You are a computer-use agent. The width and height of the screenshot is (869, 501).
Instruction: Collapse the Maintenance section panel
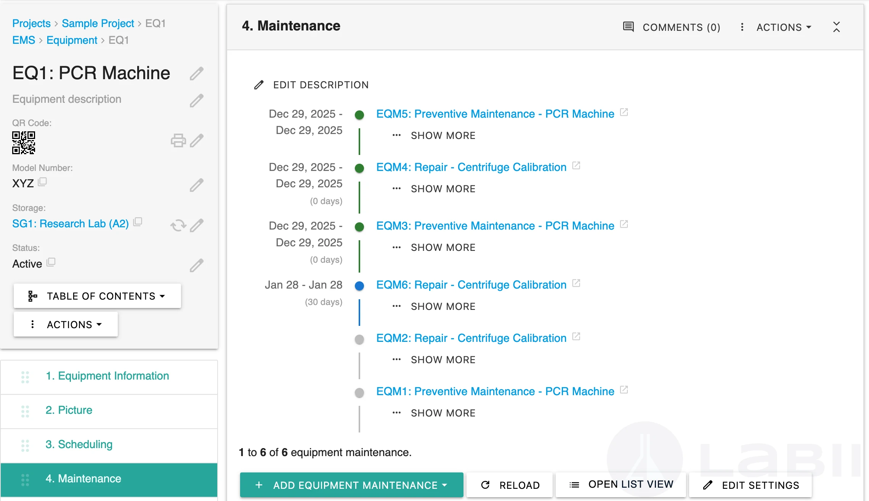click(x=836, y=27)
